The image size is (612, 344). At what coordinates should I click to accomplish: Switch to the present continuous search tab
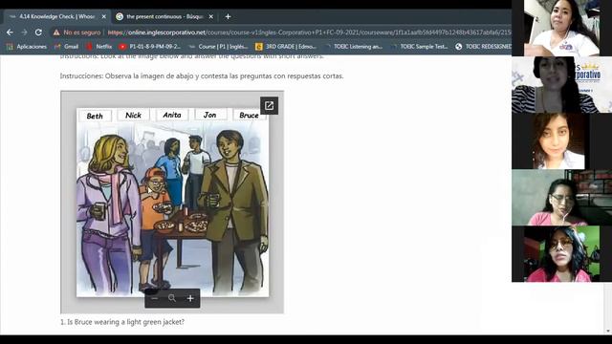(x=164, y=17)
